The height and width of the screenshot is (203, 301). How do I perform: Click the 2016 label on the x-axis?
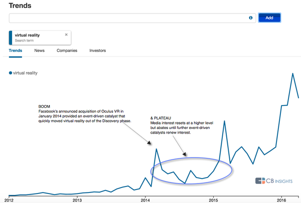281,200
